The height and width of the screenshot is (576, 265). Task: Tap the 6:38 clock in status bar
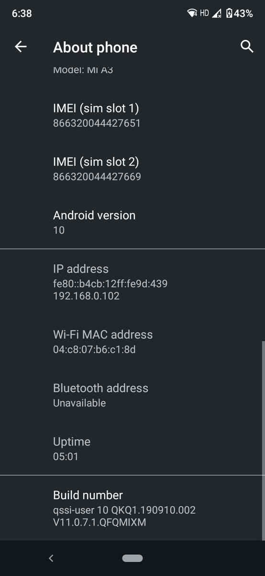point(22,13)
